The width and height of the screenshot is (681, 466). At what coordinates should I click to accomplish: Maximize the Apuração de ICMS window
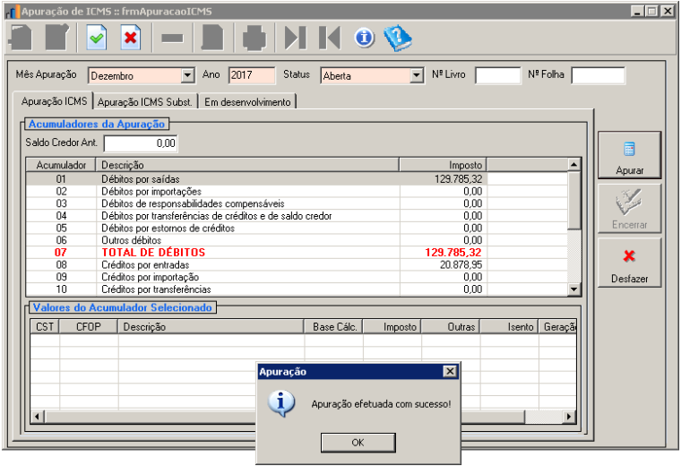(x=651, y=11)
